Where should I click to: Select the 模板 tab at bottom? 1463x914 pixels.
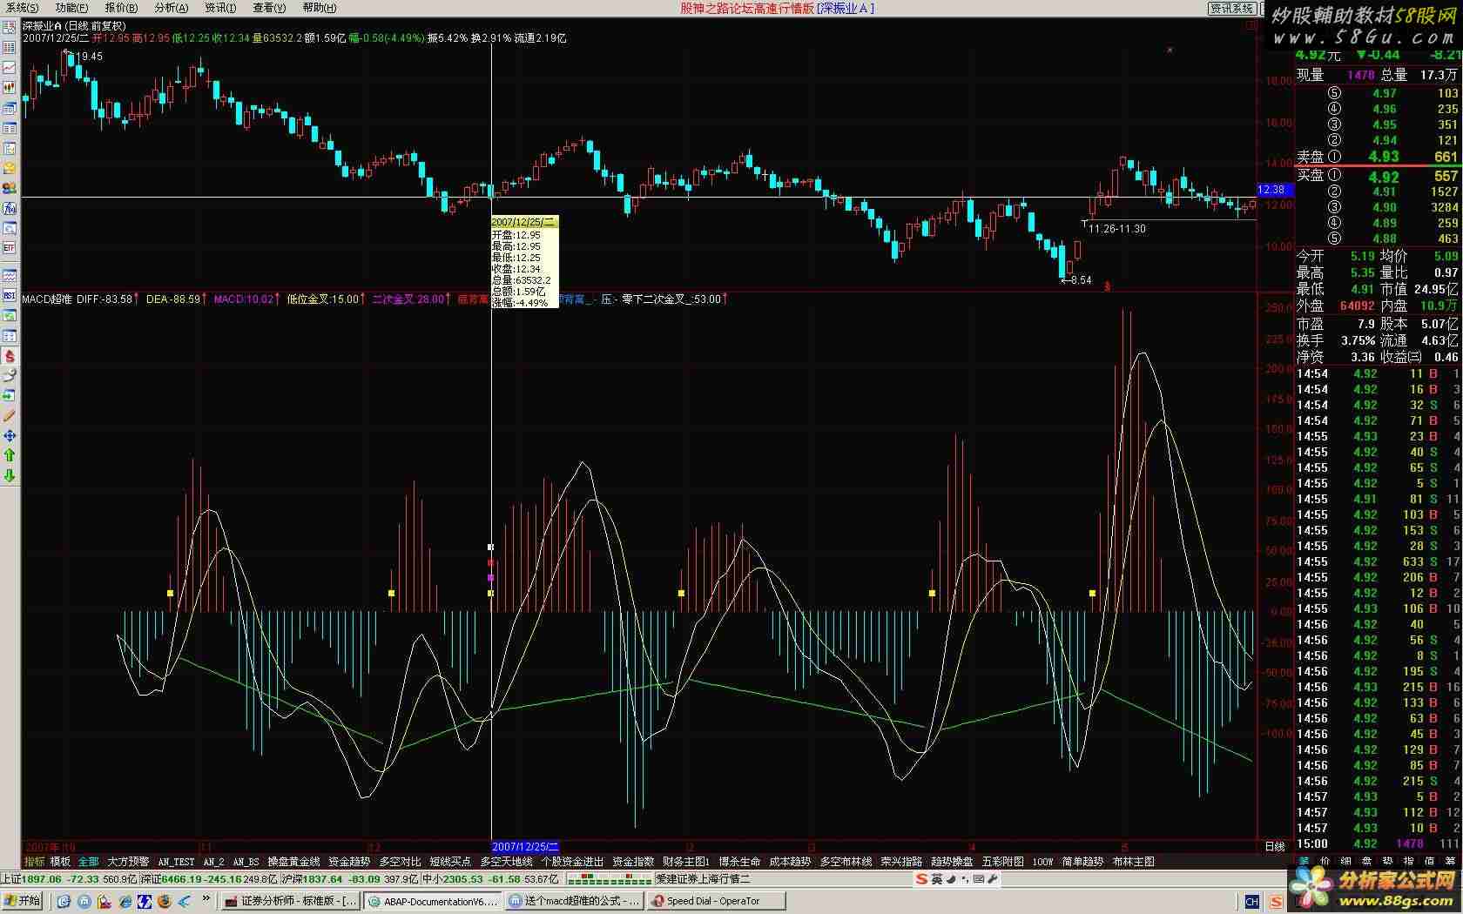[x=60, y=862]
